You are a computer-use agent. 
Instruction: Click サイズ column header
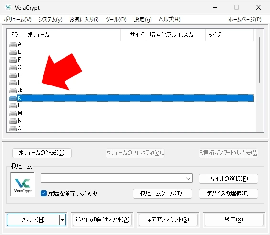click(x=134, y=35)
